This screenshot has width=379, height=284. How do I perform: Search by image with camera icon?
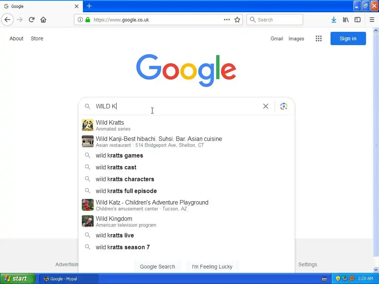(x=284, y=106)
